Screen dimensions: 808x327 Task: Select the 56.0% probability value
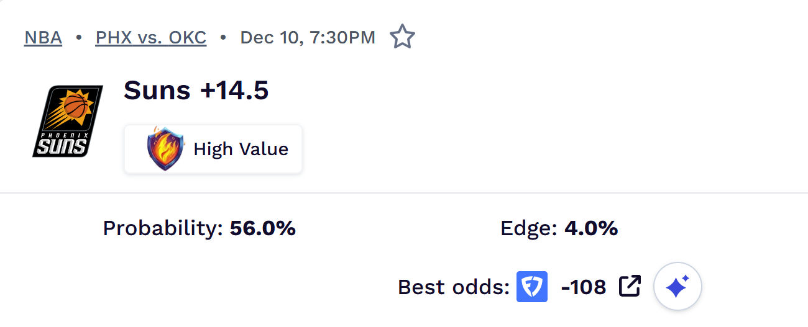[x=262, y=229]
